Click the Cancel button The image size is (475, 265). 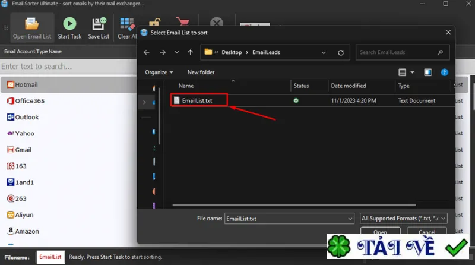coord(427,231)
